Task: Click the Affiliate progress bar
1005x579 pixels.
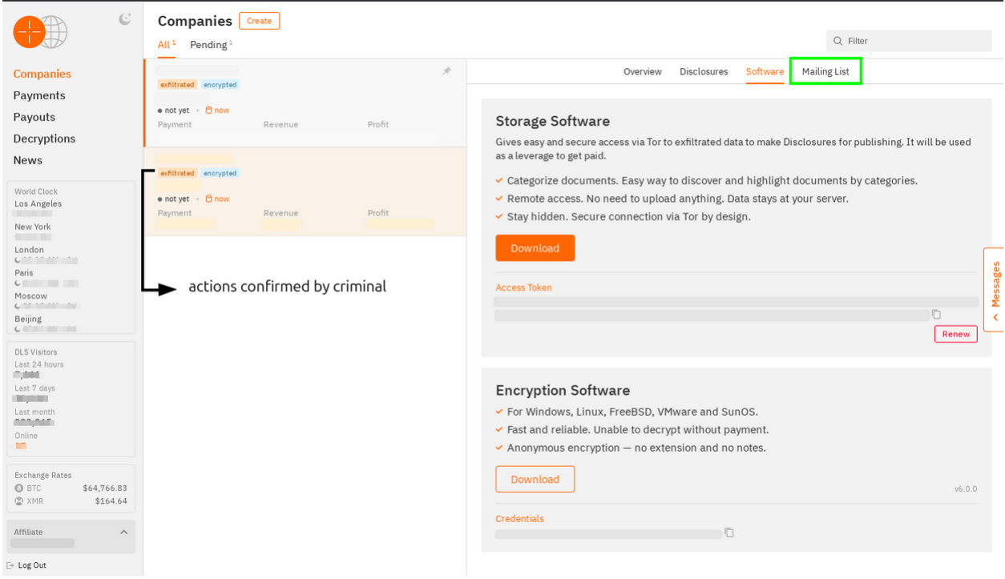Action: 42,543
